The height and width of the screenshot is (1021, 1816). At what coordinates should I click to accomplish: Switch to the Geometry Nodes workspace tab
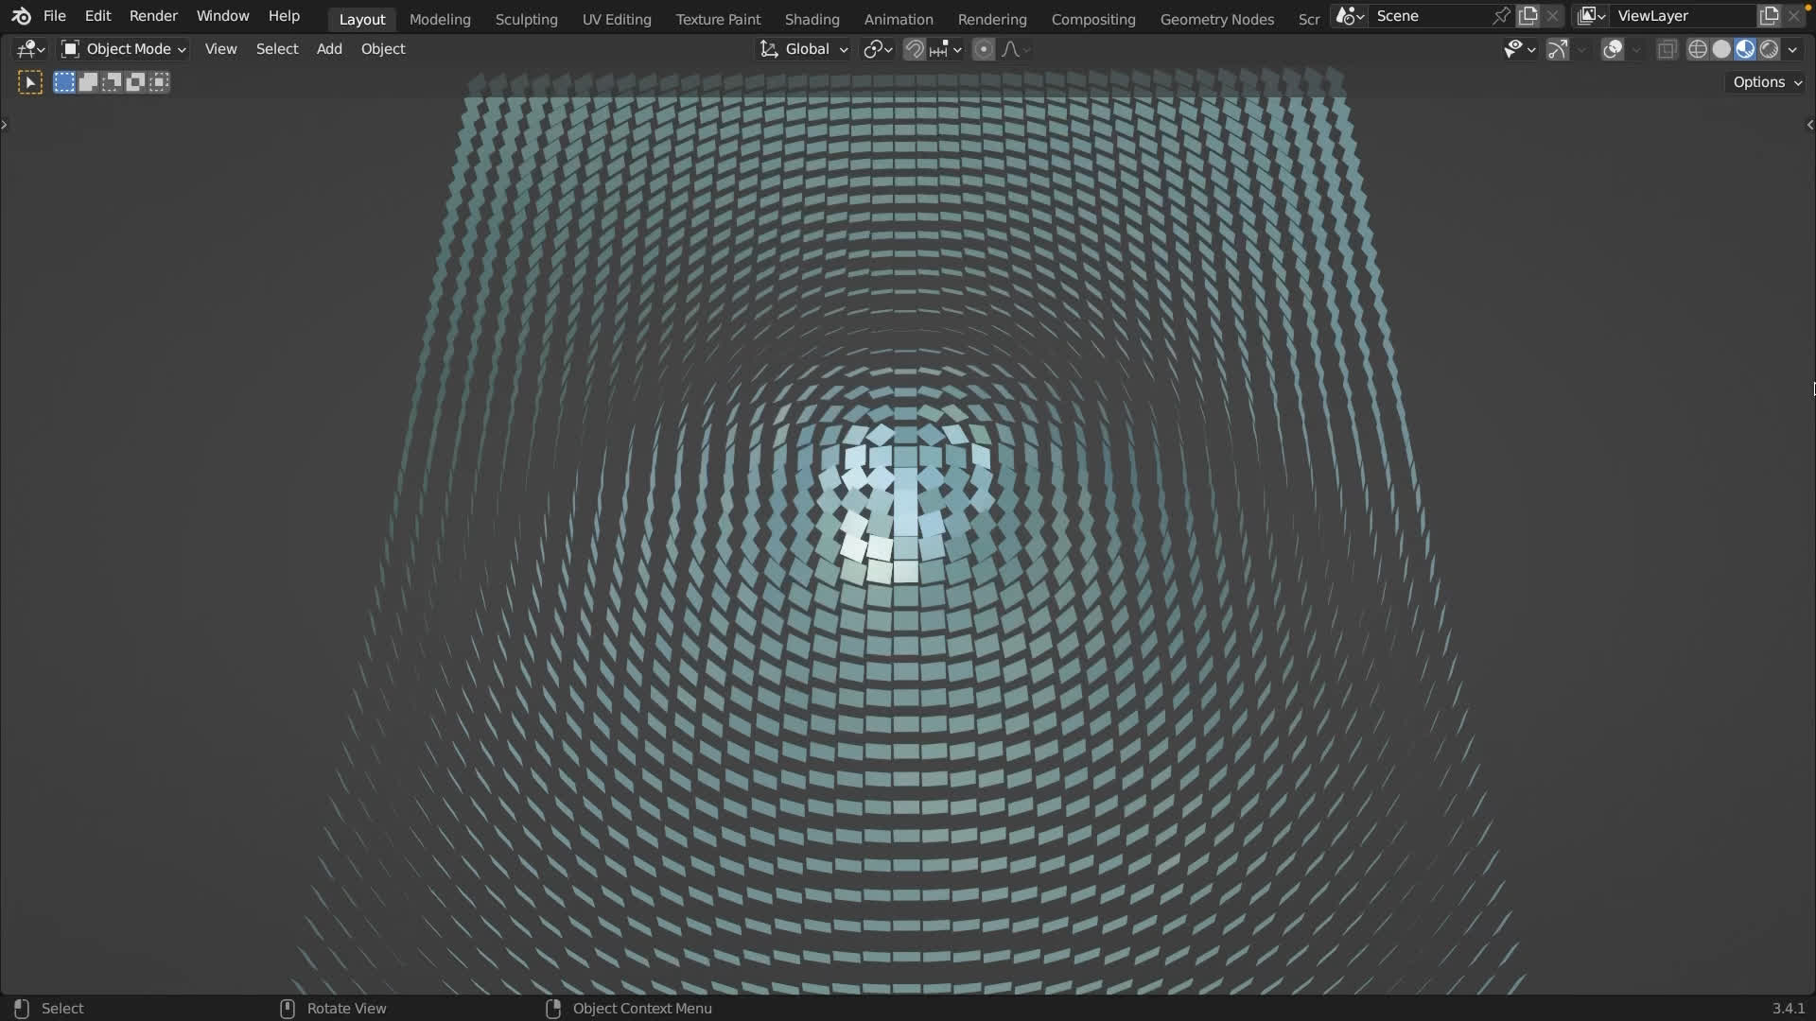point(1217,19)
